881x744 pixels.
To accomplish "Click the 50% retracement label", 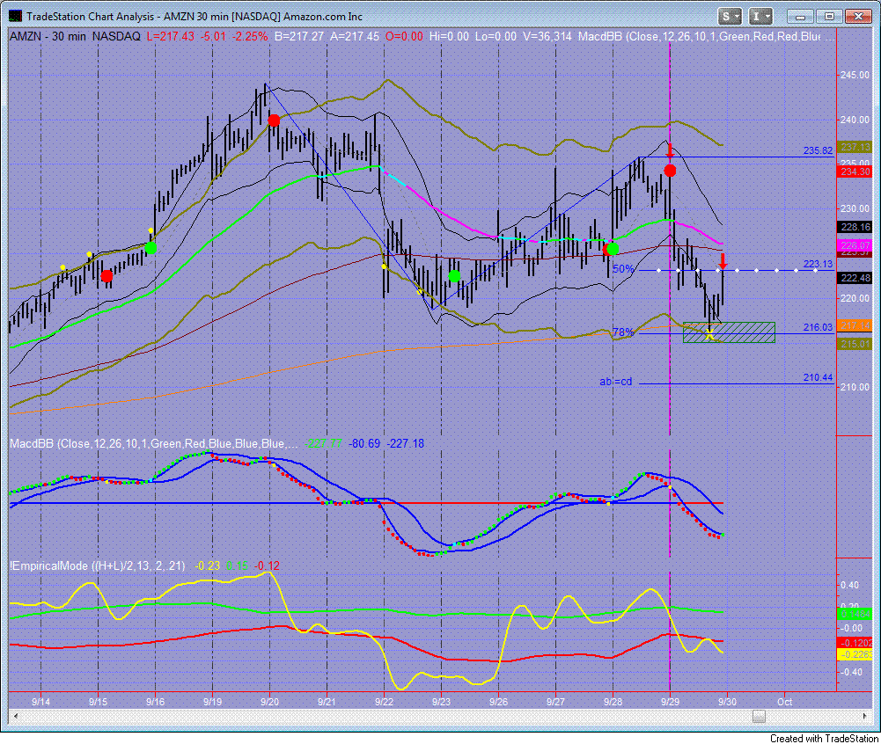I will click(x=623, y=269).
